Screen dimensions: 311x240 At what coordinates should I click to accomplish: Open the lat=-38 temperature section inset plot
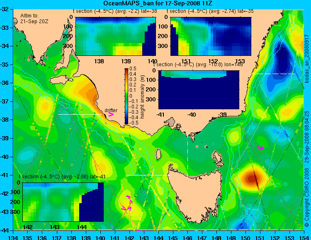[x=116, y=36]
